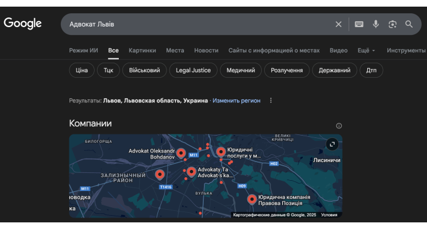Image resolution: width=427 pixels, height=229 pixels.
Task: Select unlabeled pin in Зализнычный район
Action: [160, 174]
